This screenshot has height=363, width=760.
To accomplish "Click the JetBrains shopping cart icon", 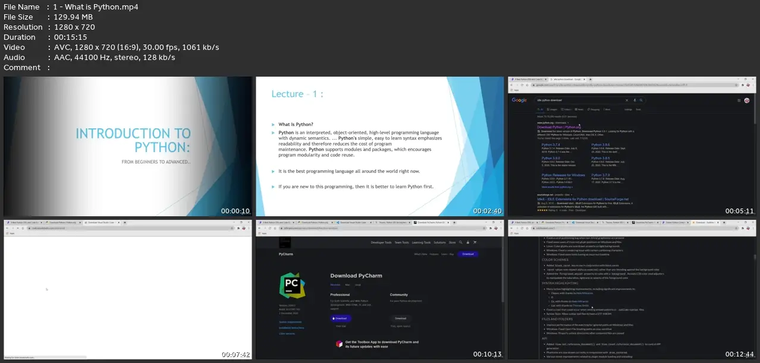I will pyautogui.click(x=475, y=242).
